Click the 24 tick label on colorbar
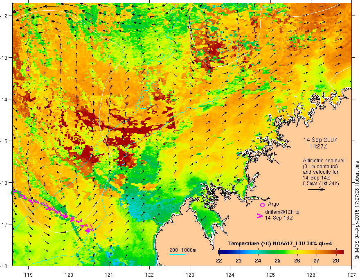The image size is (360, 278). coord(258,260)
